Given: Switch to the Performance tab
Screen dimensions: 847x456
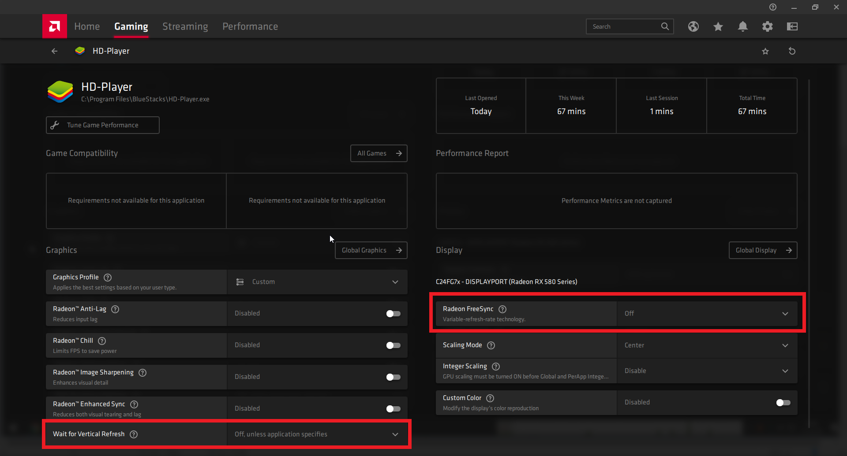Looking at the screenshot, I should pyautogui.click(x=250, y=26).
